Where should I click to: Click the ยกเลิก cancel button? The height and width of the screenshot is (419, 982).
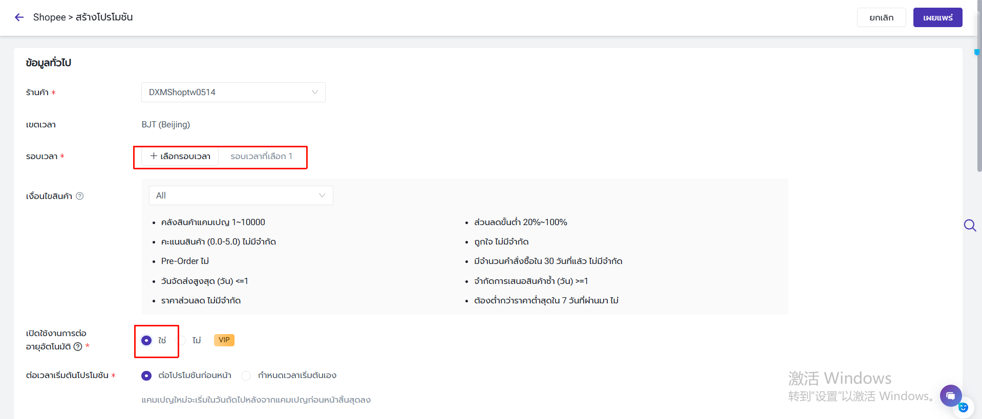click(x=882, y=17)
